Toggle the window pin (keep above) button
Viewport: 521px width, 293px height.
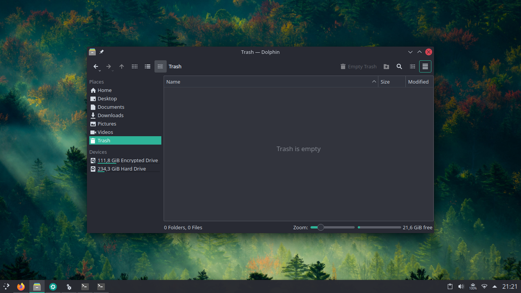pos(101,52)
